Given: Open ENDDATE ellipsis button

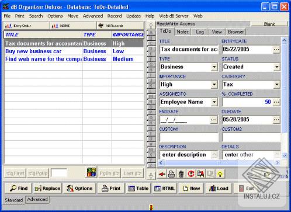Looking at the screenshot, I should click(214, 120).
